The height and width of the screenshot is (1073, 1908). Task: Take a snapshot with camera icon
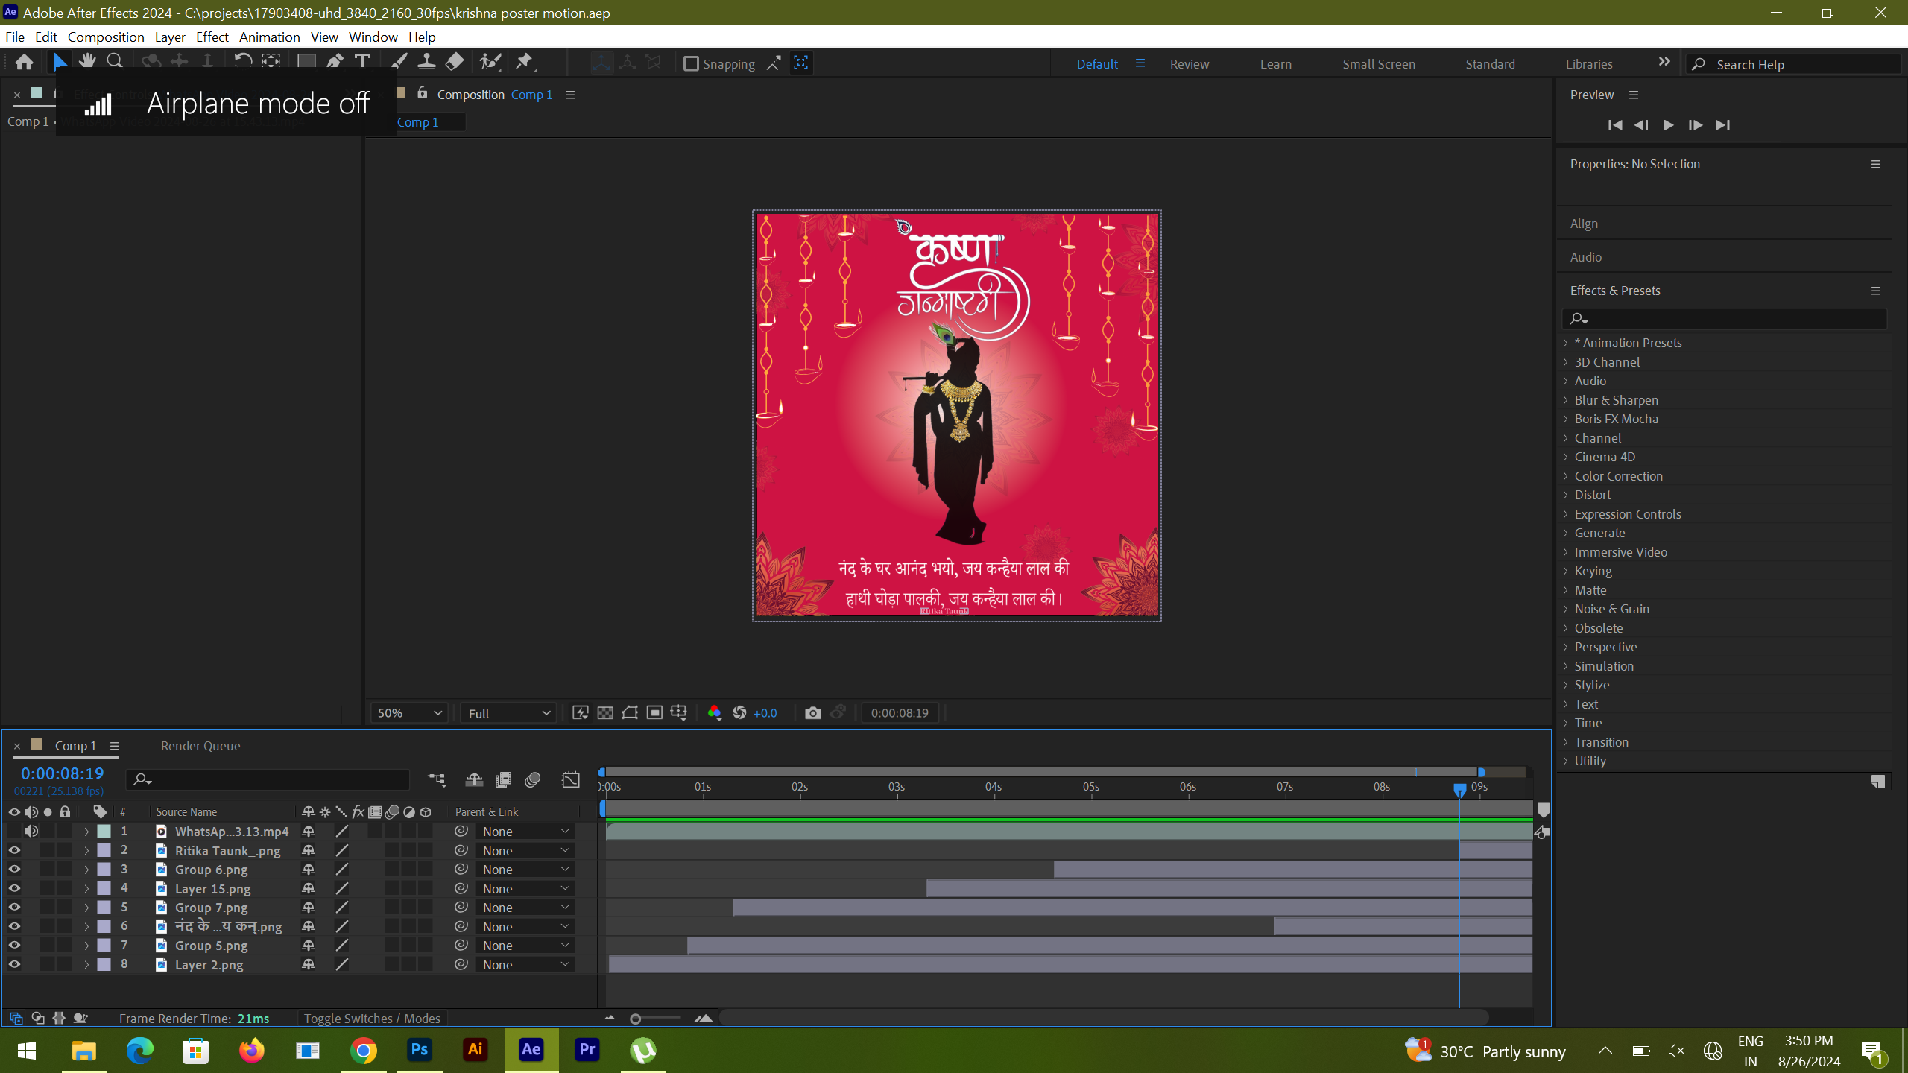813,713
